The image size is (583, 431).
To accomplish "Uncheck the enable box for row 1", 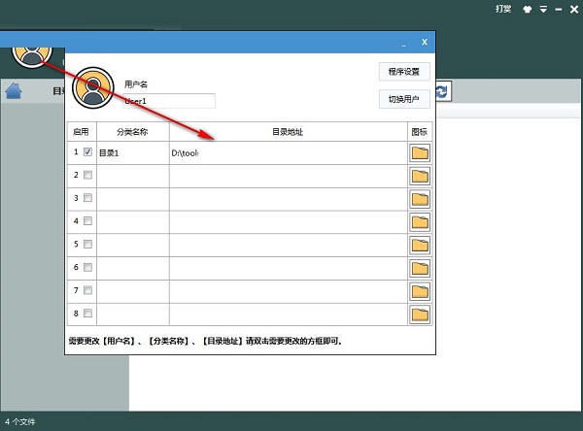I will tap(87, 151).
